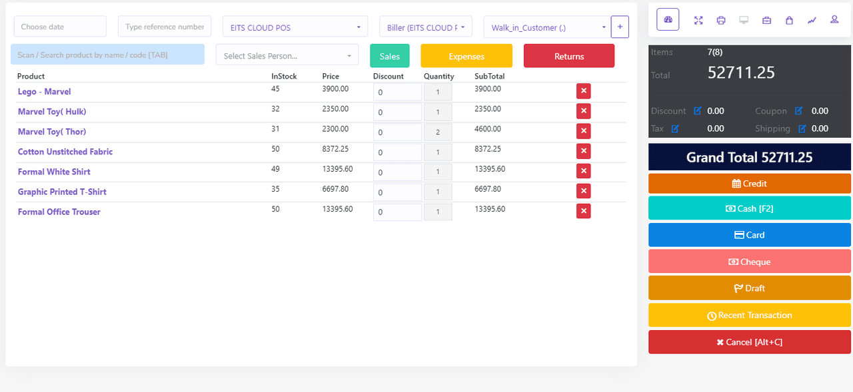
Task: Click quantity box for Formal White Shirt
Action: pos(438,172)
